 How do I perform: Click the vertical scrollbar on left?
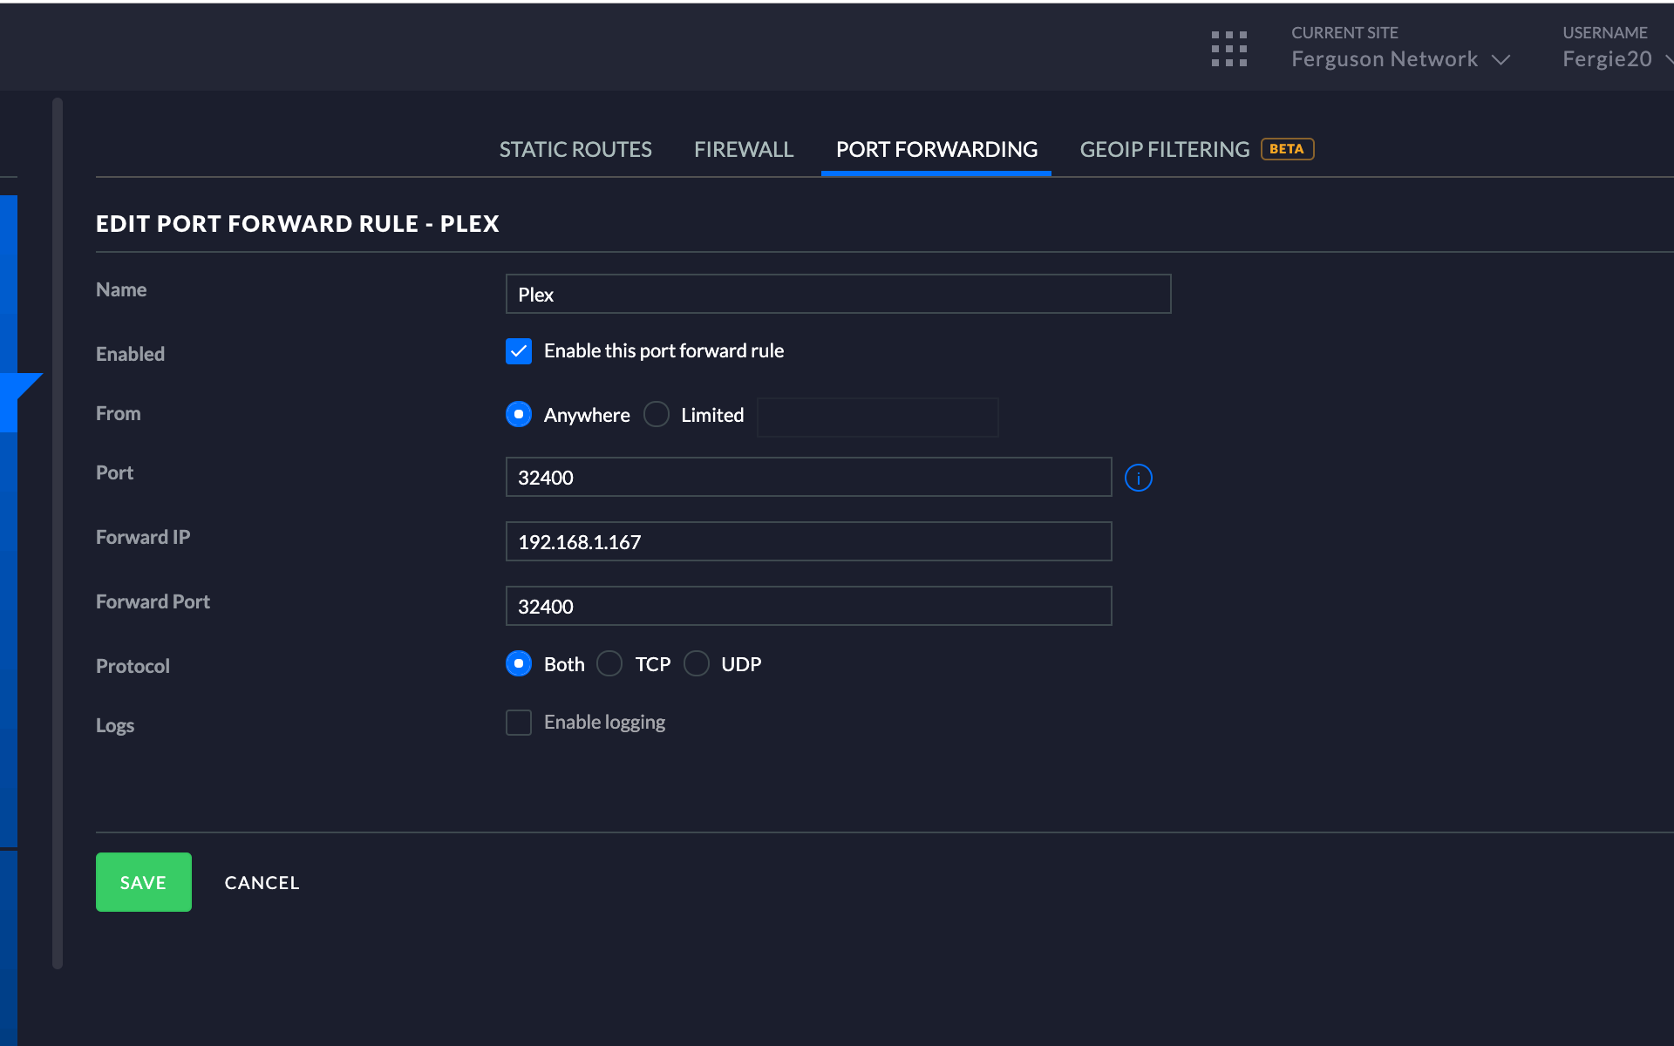click(58, 532)
